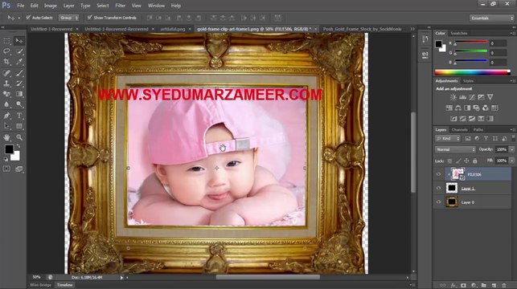Open the Normal blend mode dropdown
The image size is (517, 289).
click(455, 150)
